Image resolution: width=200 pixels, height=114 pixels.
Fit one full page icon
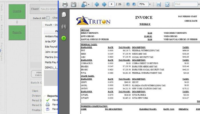167,4
